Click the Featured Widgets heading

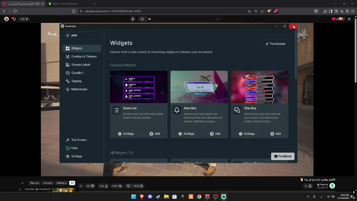[123, 65]
